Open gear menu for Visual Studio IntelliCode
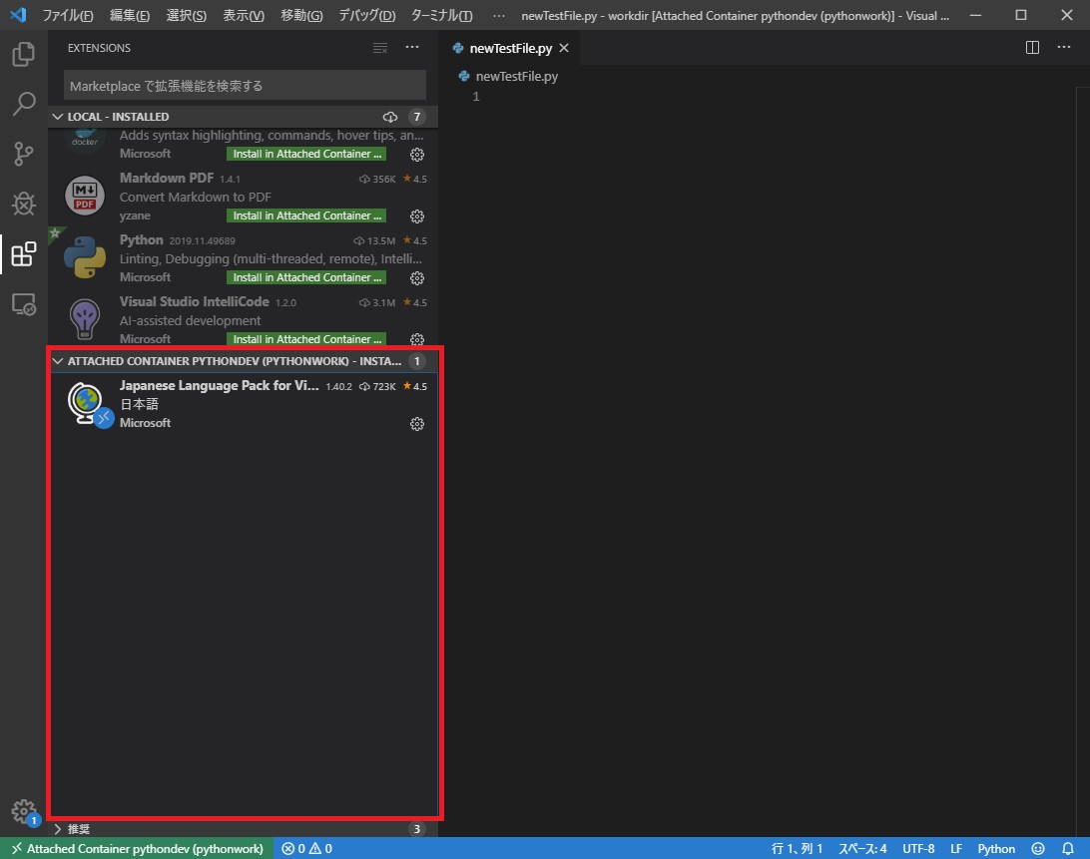The height and width of the screenshot is (859, 1090). (417, 339)
